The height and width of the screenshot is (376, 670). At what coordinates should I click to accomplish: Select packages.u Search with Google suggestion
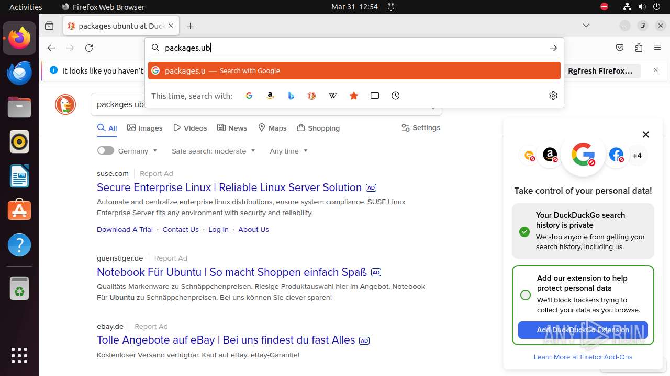tap(354, 70)
